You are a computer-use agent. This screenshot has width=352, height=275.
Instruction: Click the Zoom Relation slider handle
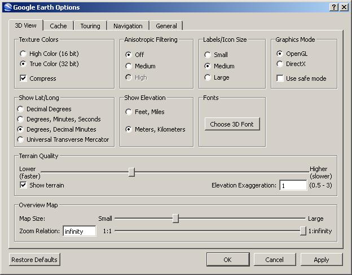click(303, 231)
